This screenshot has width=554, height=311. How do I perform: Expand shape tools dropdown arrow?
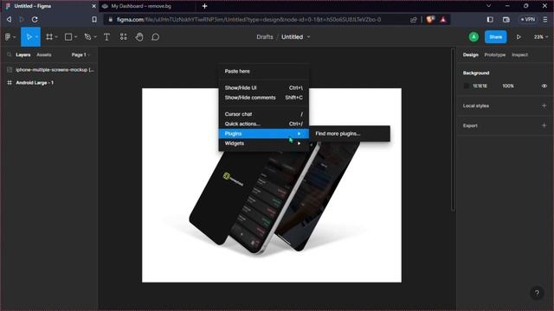point(75,37)
